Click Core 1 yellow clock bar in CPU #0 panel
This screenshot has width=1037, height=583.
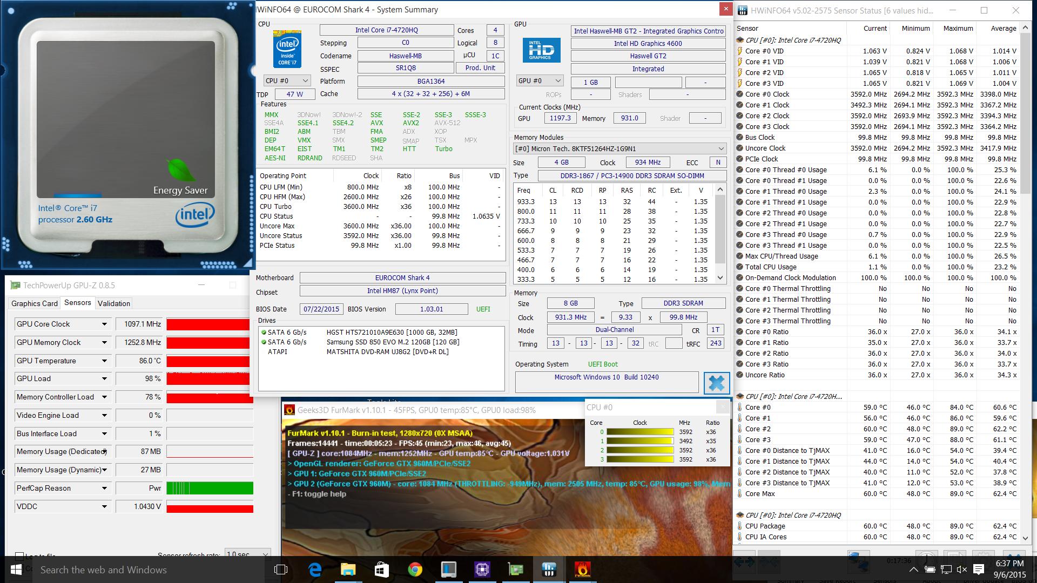coord(639,441)
